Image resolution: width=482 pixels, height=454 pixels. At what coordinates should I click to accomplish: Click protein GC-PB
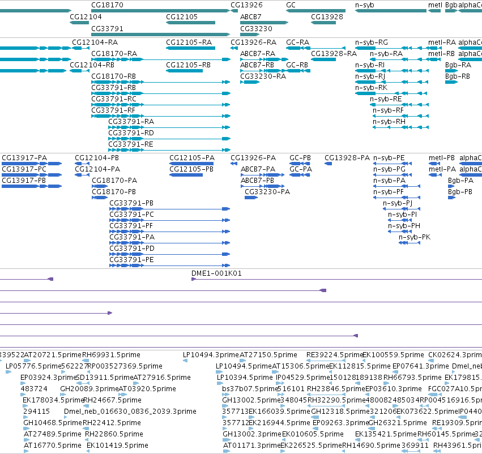300,158
